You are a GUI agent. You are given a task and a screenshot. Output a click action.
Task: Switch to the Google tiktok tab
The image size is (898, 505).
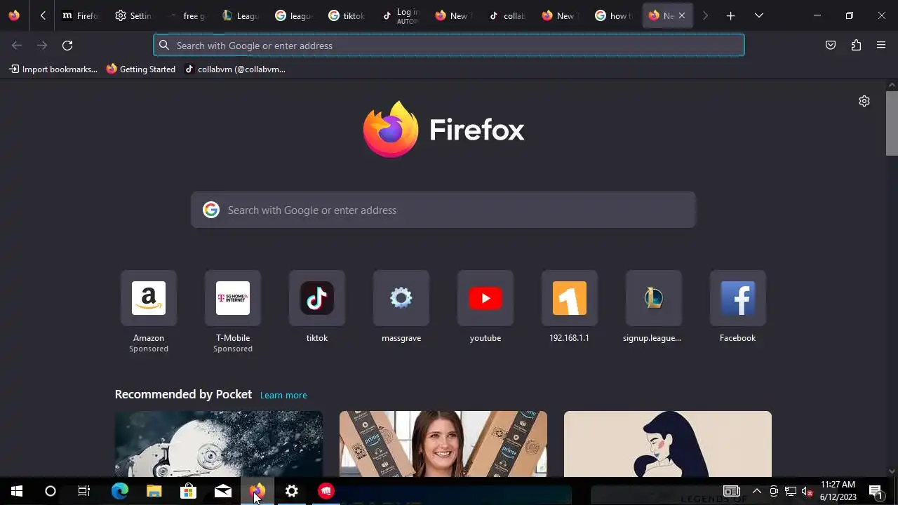(x=347, y=15)
